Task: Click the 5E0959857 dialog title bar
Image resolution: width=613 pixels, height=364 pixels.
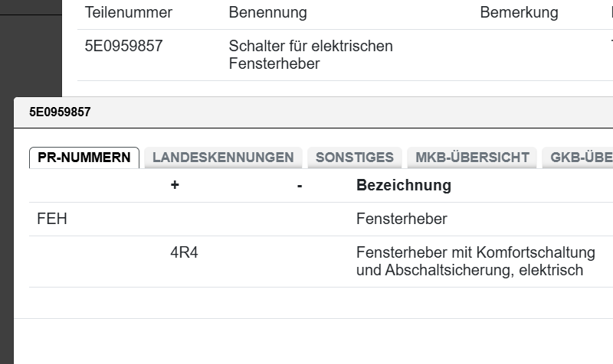Action: 306,112
